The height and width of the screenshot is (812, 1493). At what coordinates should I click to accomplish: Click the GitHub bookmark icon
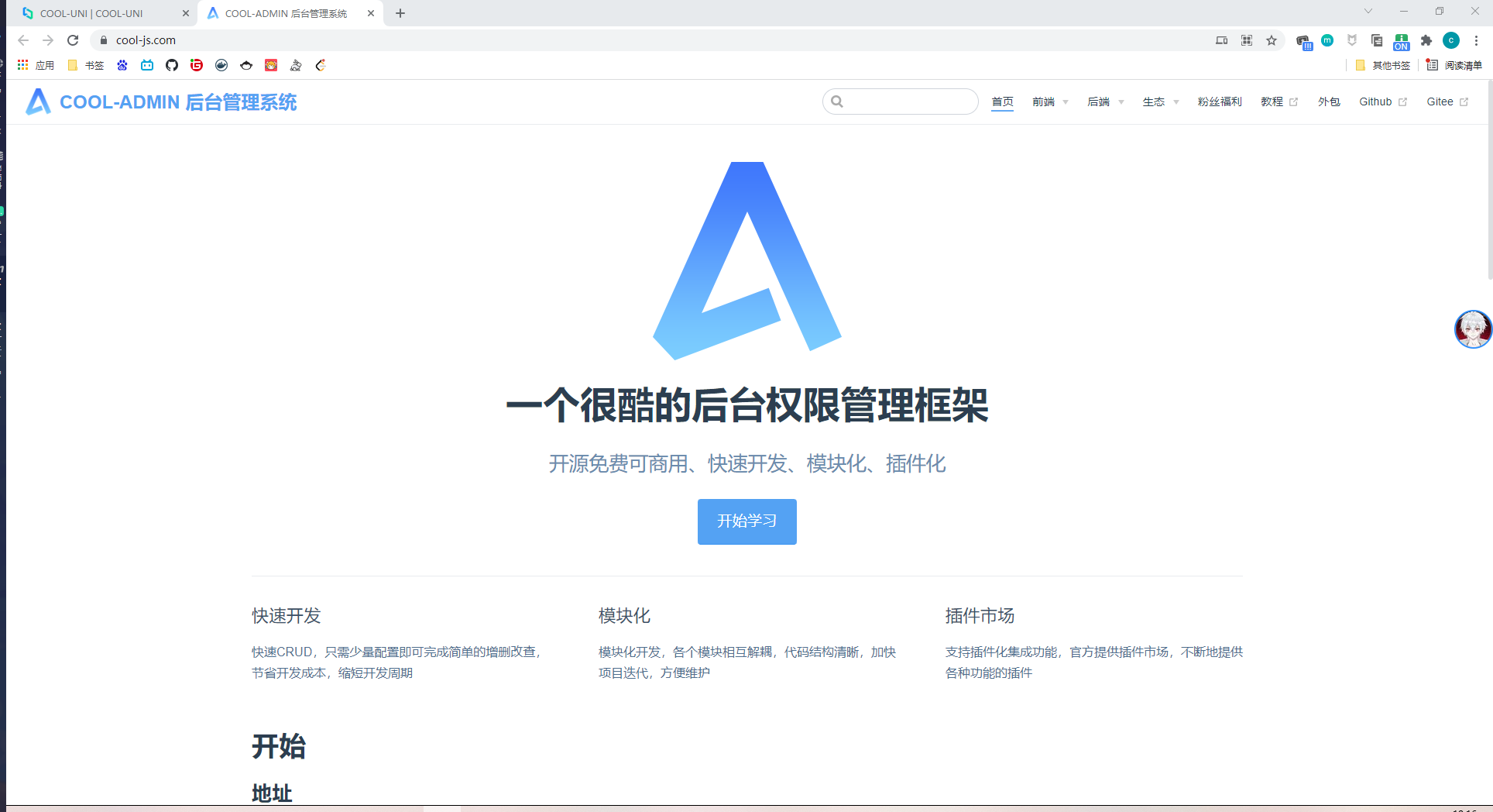click(172, 65)
